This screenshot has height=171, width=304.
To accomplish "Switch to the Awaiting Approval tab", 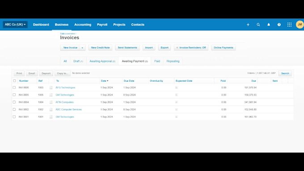I will pyautogui.click(x=102, y=61).
